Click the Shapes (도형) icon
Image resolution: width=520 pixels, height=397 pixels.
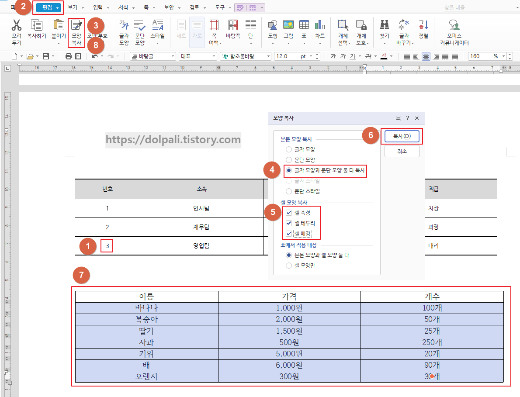click(273, 25)
